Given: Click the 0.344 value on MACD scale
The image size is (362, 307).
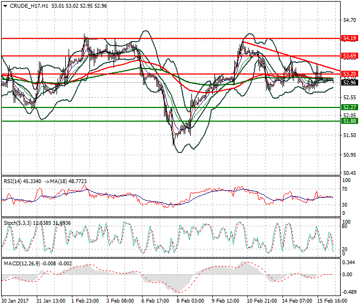Looking at the screenshot, I should [x=349, y=263].
